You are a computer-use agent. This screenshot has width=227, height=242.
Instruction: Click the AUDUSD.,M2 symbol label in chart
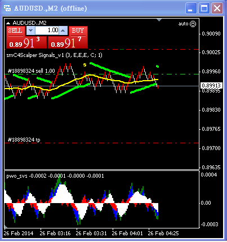tap(29, 23)
